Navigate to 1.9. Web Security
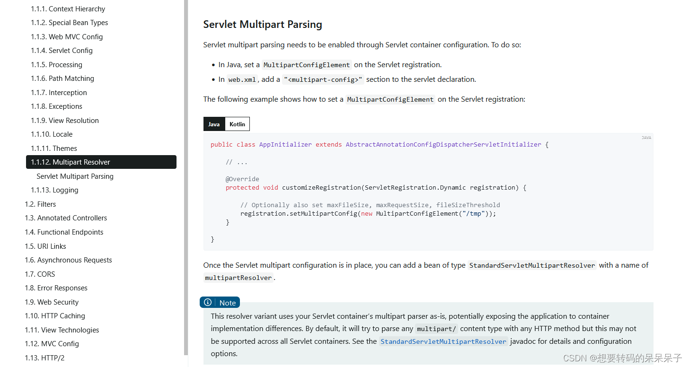The height and width of the screenshot is (367, 689). click(x=52, y=302)
